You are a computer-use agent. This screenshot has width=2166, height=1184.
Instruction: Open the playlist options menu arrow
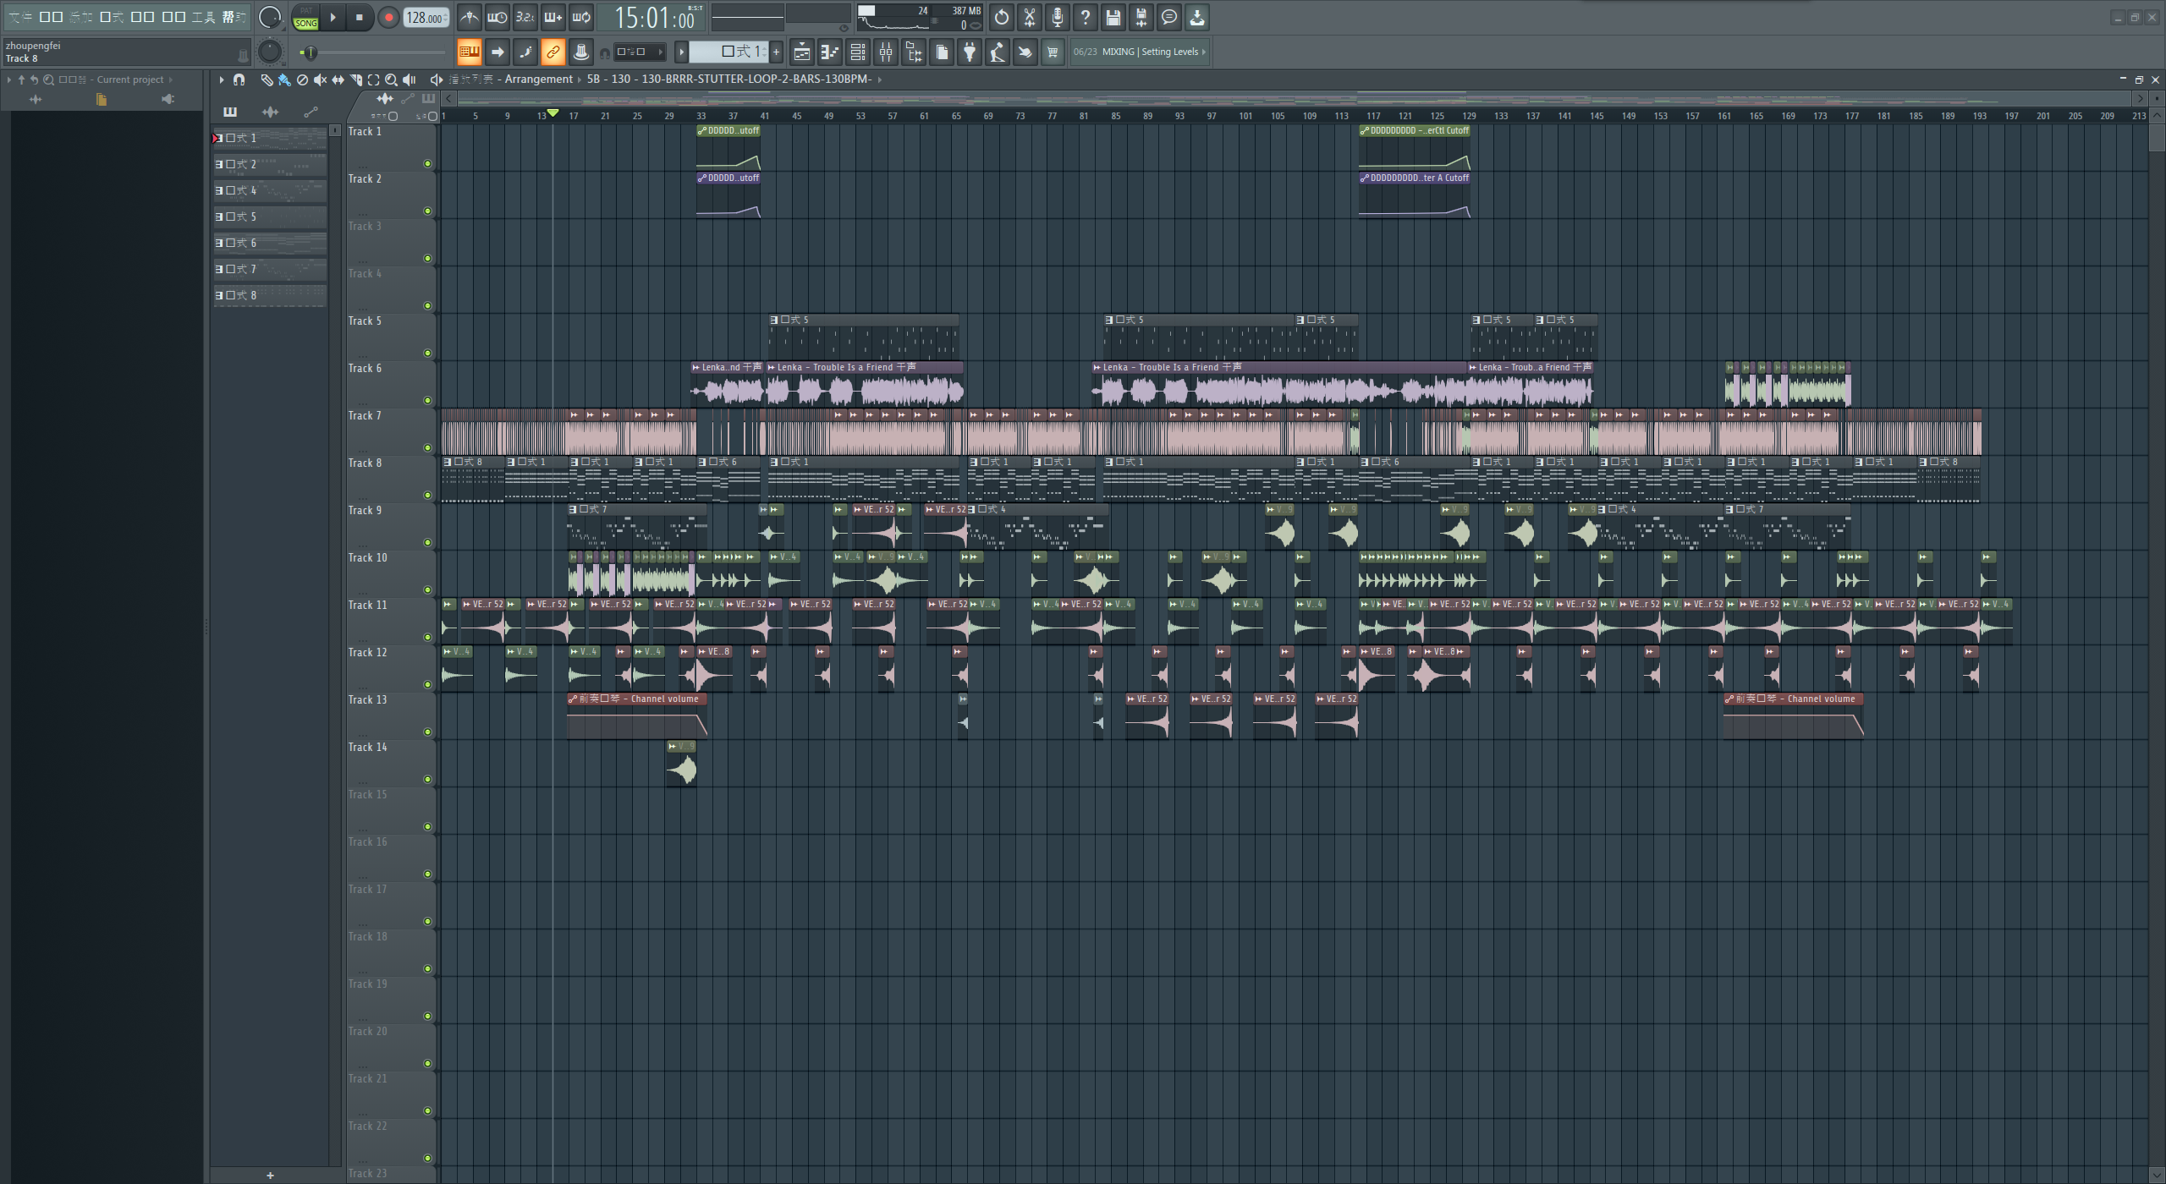click(222, 79)
